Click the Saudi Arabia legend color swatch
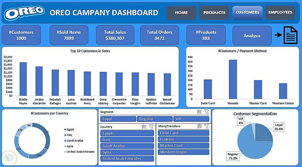Screen dimensions: 302x167 point(65,141)
